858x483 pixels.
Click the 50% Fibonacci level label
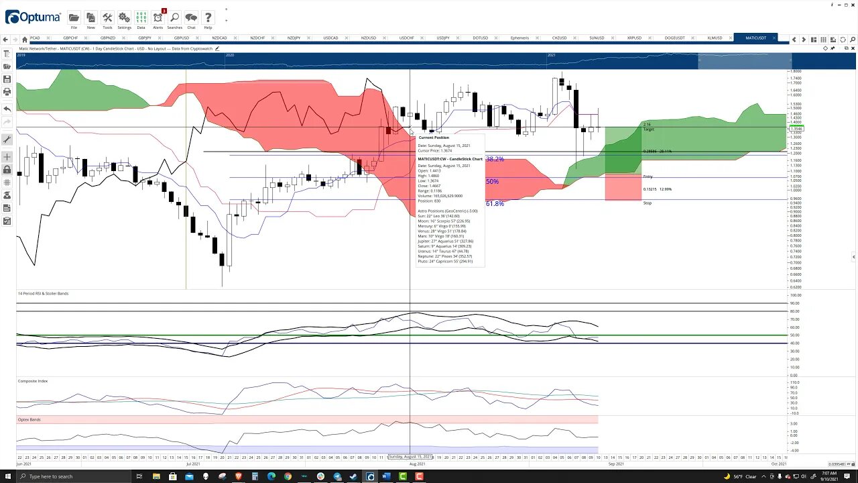coord(492,182)
